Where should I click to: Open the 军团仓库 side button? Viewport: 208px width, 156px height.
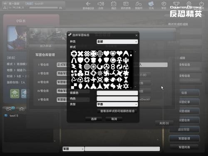pos(184,120)
